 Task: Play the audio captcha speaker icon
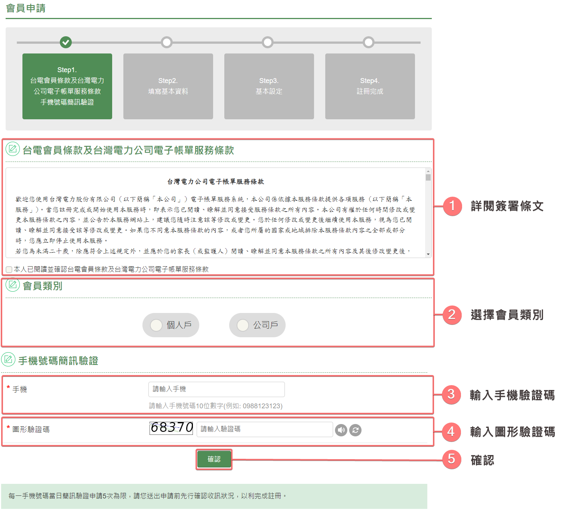[341, 430]
